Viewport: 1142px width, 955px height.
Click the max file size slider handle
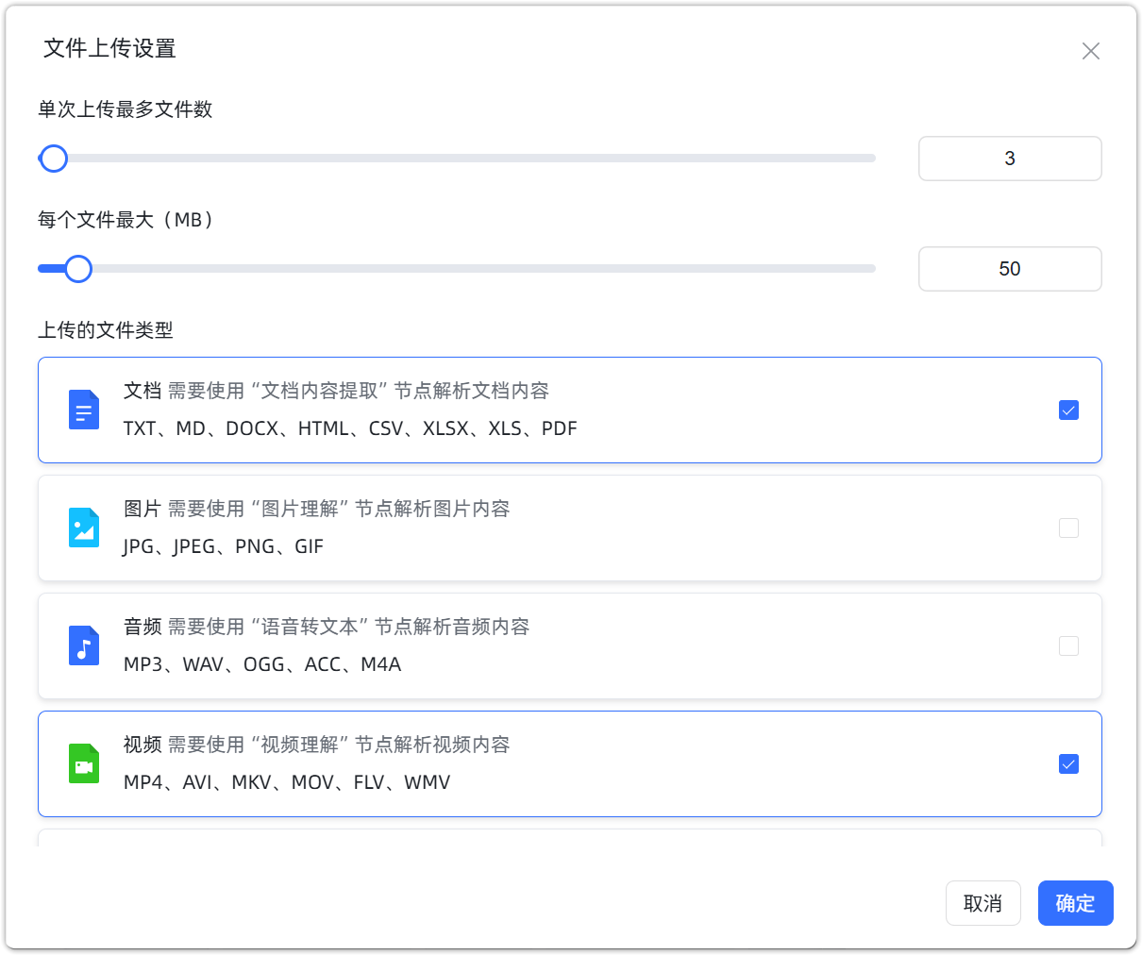pyautogui.click(x=78, y=269)
